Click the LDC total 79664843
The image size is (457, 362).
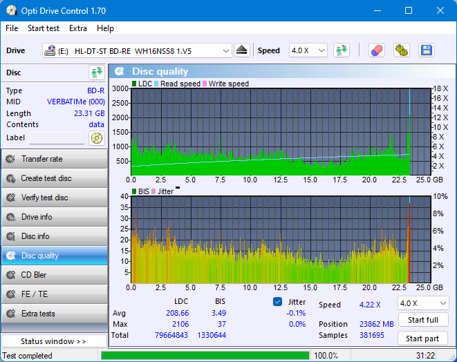pyautogui.click(x=171, y=335)
